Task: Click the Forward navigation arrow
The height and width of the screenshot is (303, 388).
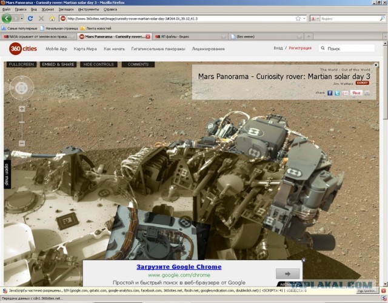Action: [16, 18]
